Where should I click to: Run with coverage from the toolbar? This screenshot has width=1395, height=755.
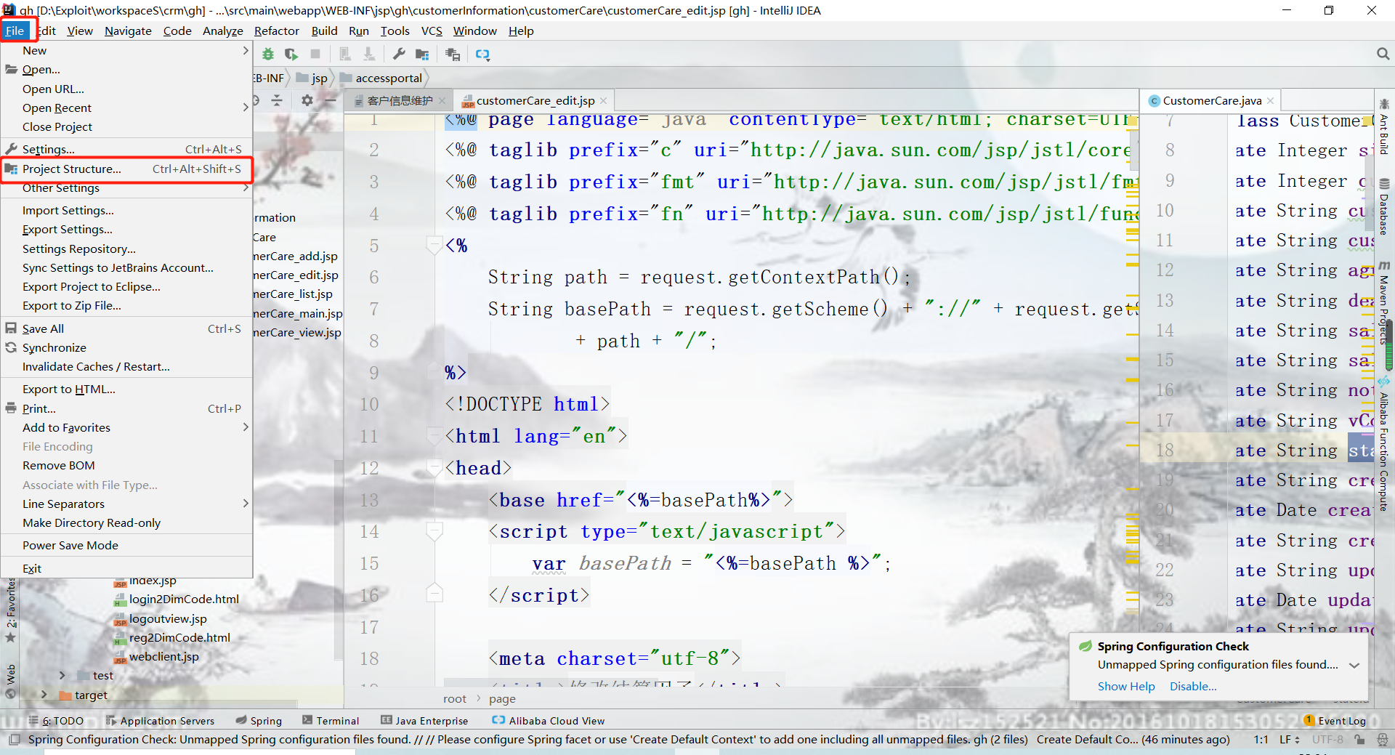point(291,54)
